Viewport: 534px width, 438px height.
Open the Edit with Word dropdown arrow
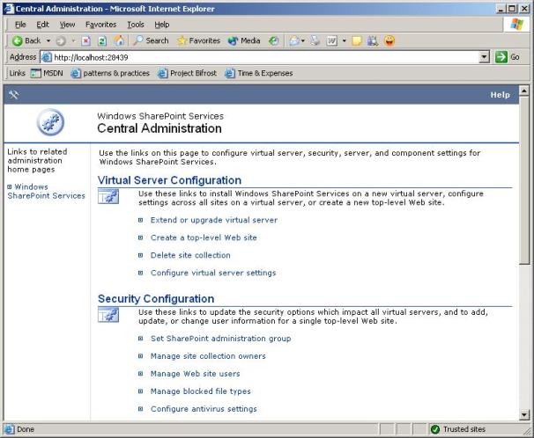[x=344, y=41]
